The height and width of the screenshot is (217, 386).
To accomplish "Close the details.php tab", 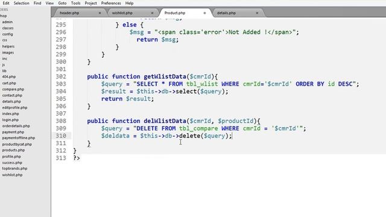I will click(257, 13).
